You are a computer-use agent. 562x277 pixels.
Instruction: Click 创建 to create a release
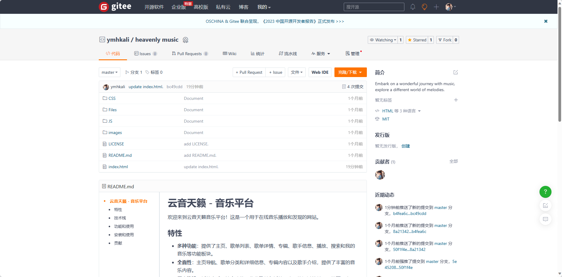point(406,146)
